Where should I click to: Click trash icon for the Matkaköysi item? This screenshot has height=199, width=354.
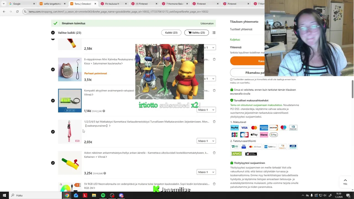(x=214, y=122)
